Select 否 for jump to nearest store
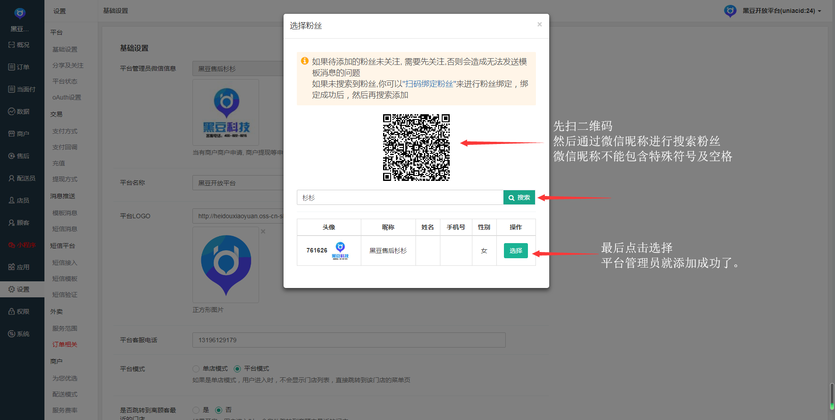Viewport: 835px width, 420px height. pyautogui.click(x=218, y=410)
